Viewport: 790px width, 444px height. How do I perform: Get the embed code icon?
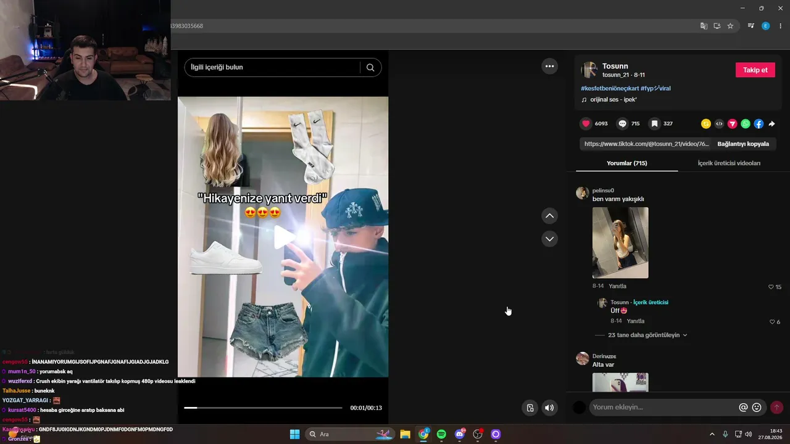tap(719, 124)
